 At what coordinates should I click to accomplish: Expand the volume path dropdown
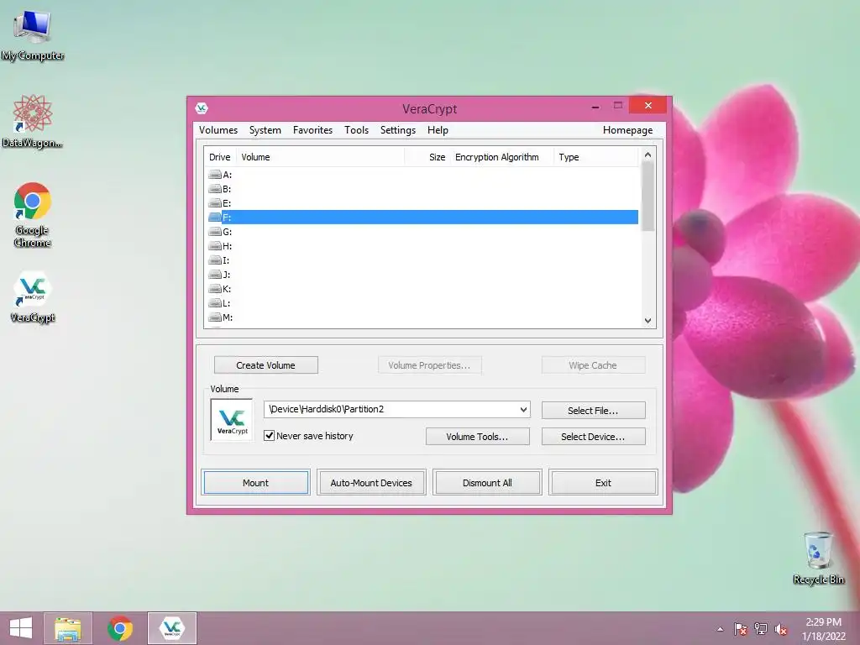tap(523, 410)
